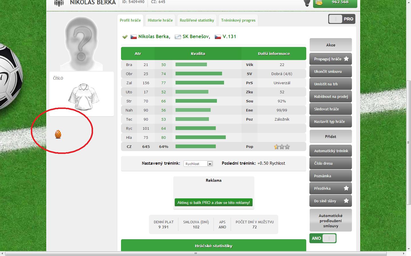Click the Přezdívka button
The image size is (411, 256).
[x=331, y=188]
